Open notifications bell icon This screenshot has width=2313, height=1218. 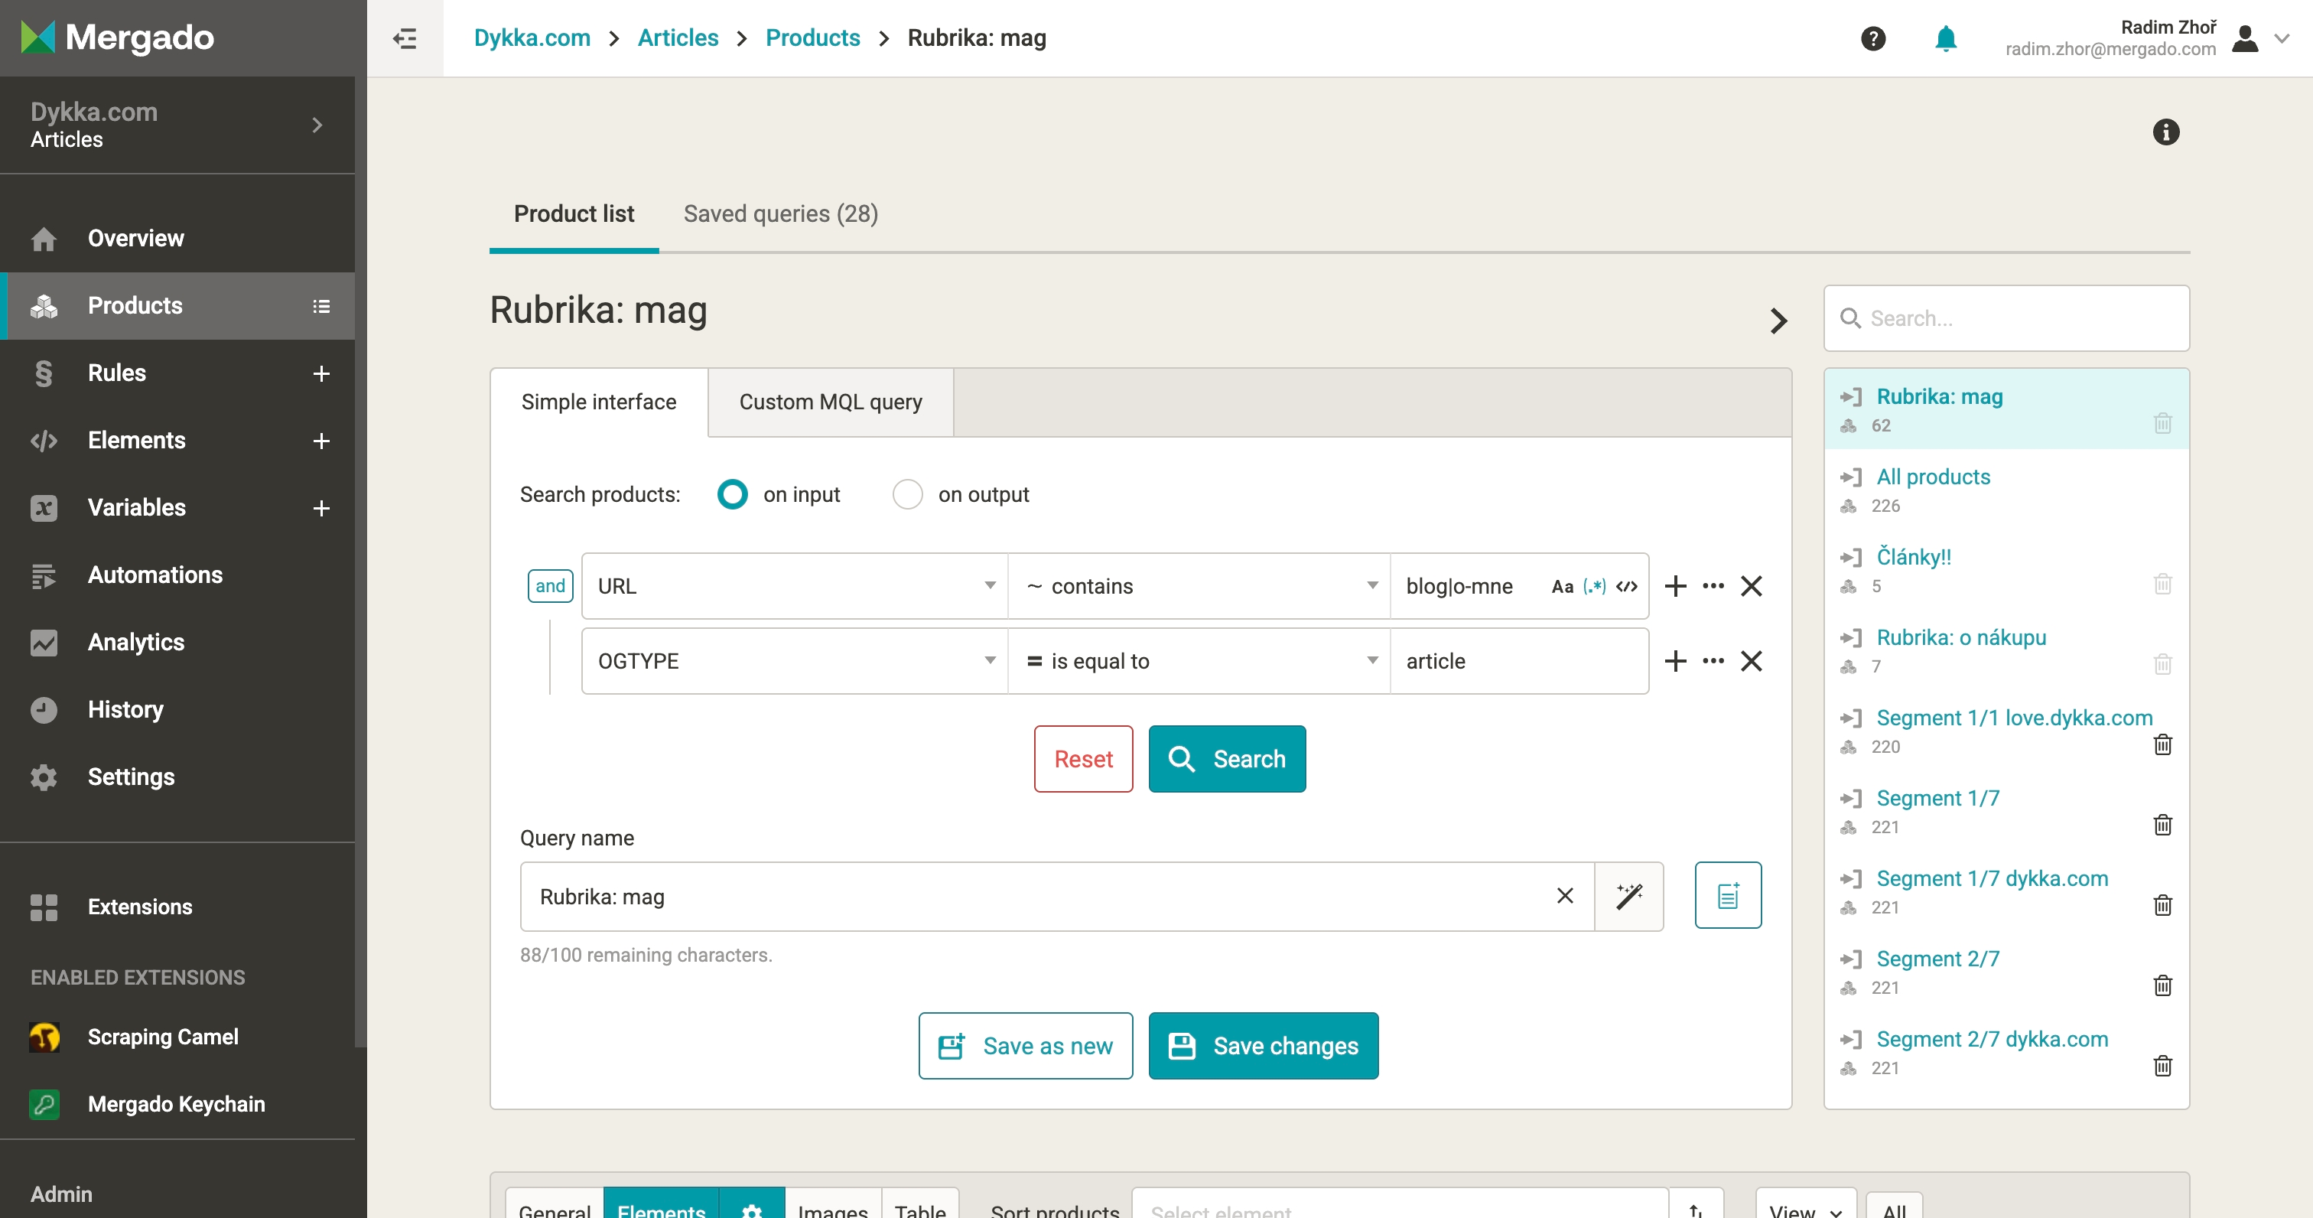click(x=1945, y=37)
